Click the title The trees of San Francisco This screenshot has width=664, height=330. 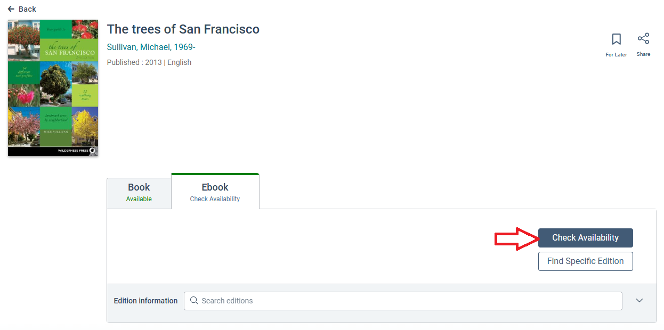pos(183,29)
